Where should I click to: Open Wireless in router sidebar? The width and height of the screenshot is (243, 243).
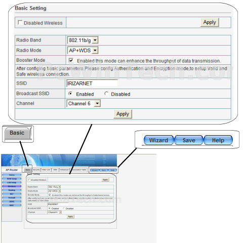[12, 186]
